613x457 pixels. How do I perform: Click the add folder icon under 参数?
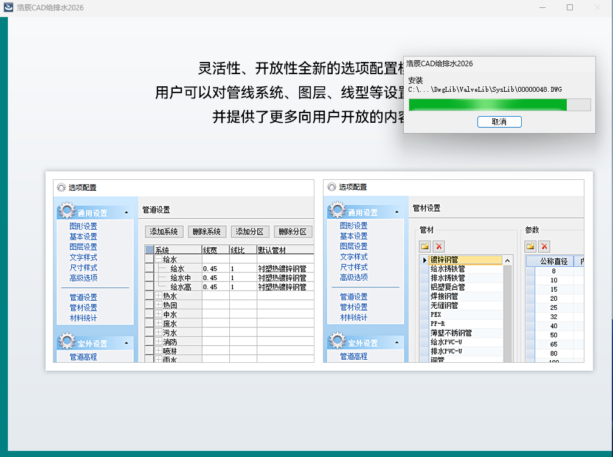click(x=530, y=246)
